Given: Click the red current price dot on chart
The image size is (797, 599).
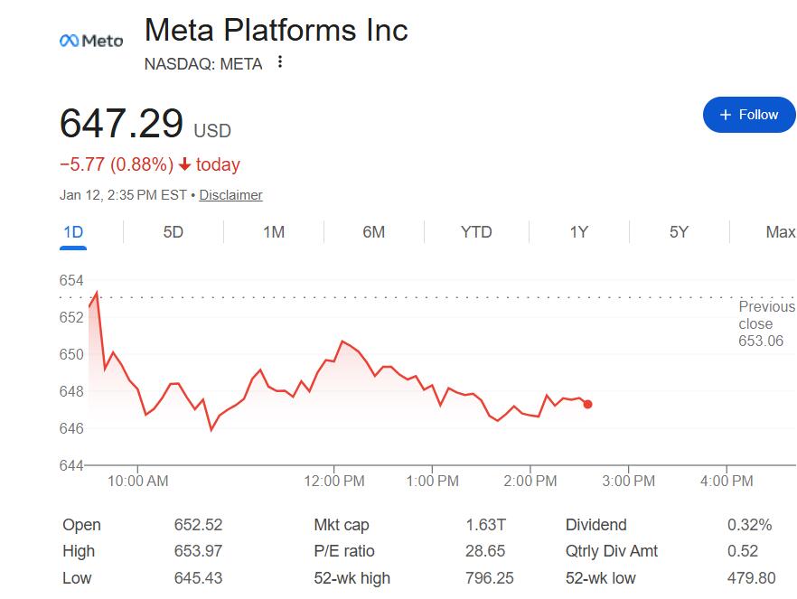Looking at the screenshot, I should point(588,404).
